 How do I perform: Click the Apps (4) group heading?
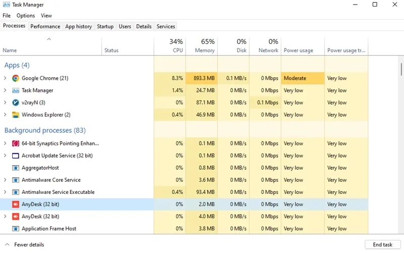tap(17, 65)
